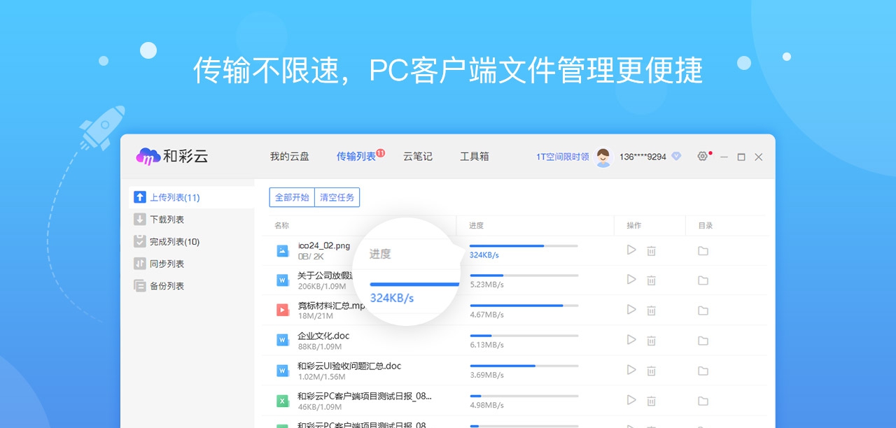Click the trash icon for 企业文化.doc
The image size is (896, 428).
(x=651, y=341)
